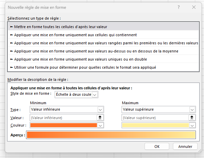Image resolution: width=204 pixels, height=158 pixels.
Task: Select Utiliser une formule rule type
Action: click(84, 67)
